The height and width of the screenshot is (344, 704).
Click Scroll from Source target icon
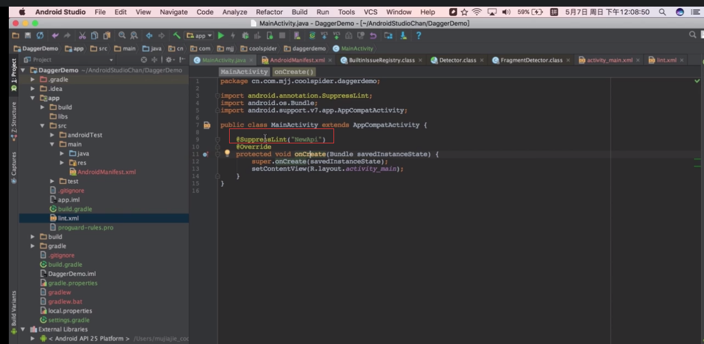tap(144, 60)
